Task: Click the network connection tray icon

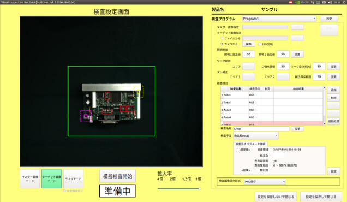Action: click(x=313, y=2)
